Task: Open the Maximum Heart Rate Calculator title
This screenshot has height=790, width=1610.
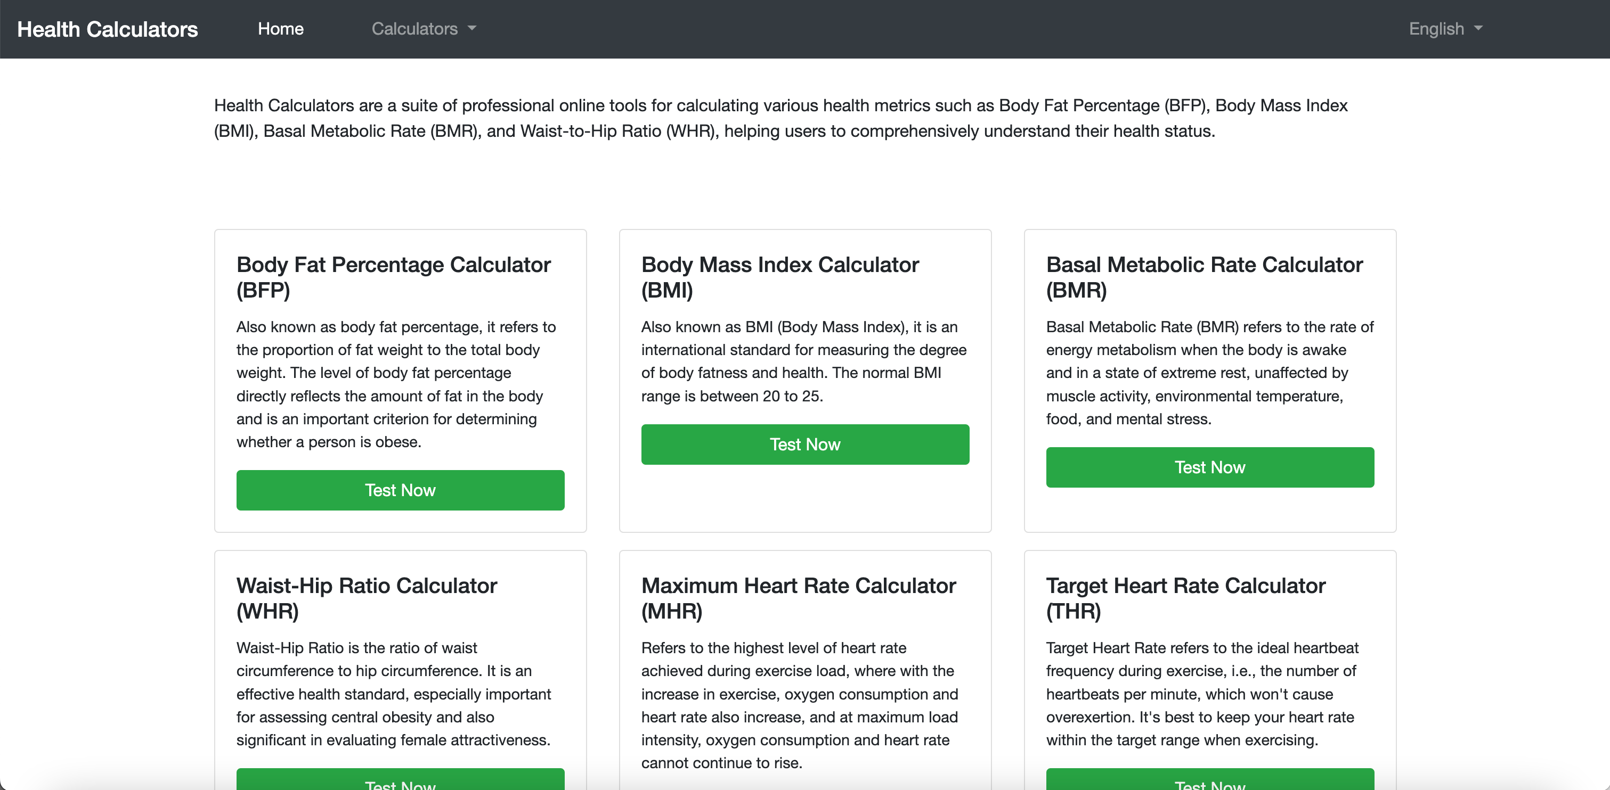Action: click(798, 598)
